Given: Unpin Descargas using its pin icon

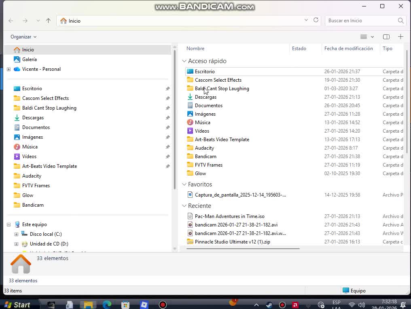Looking at the screenshot, I should pyautogui.click(x=167, y=118).
